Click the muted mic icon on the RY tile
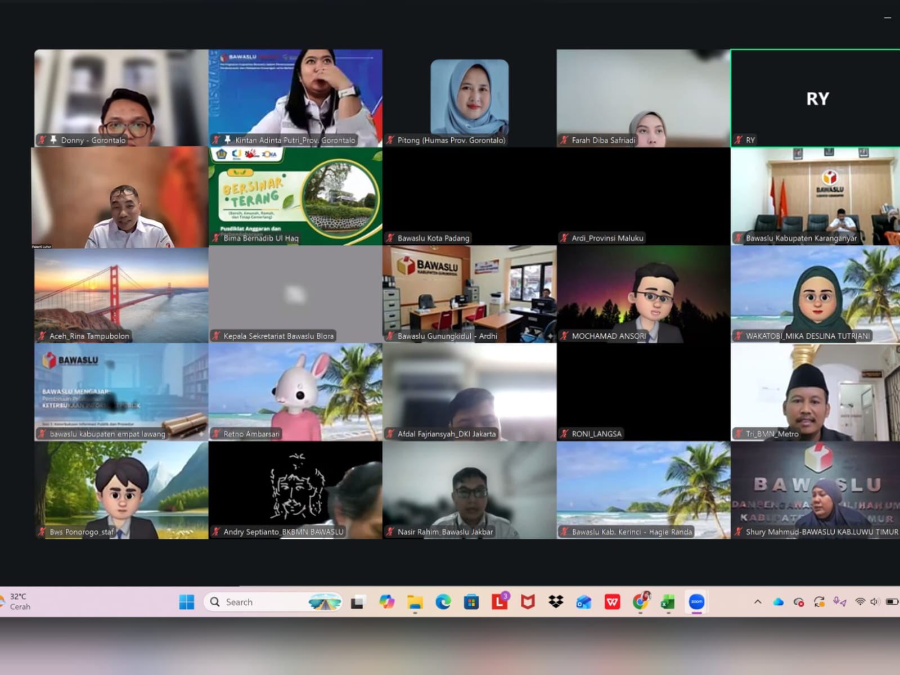 pos(739,140)
